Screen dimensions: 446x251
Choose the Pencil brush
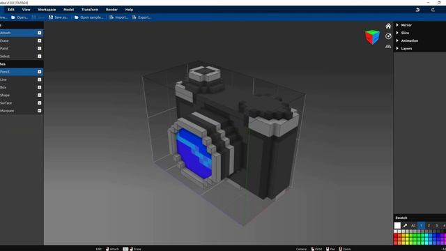click(22, 72)
